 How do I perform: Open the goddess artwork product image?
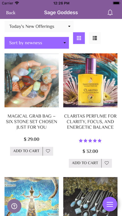[x=32, y=196]
